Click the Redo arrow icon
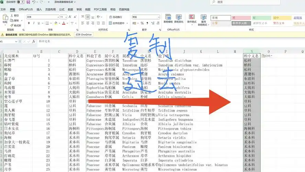Screen dimensions: 305x172 (x=41, y=2)
